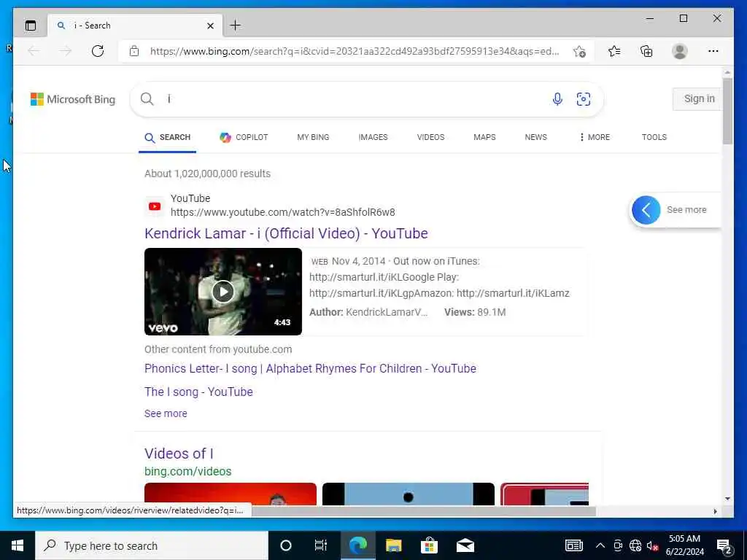The height and width of the screenshot is (560, 747).
Task: Open Kendrick Lamar - i (Official Video) link
Action: [286, 233]
